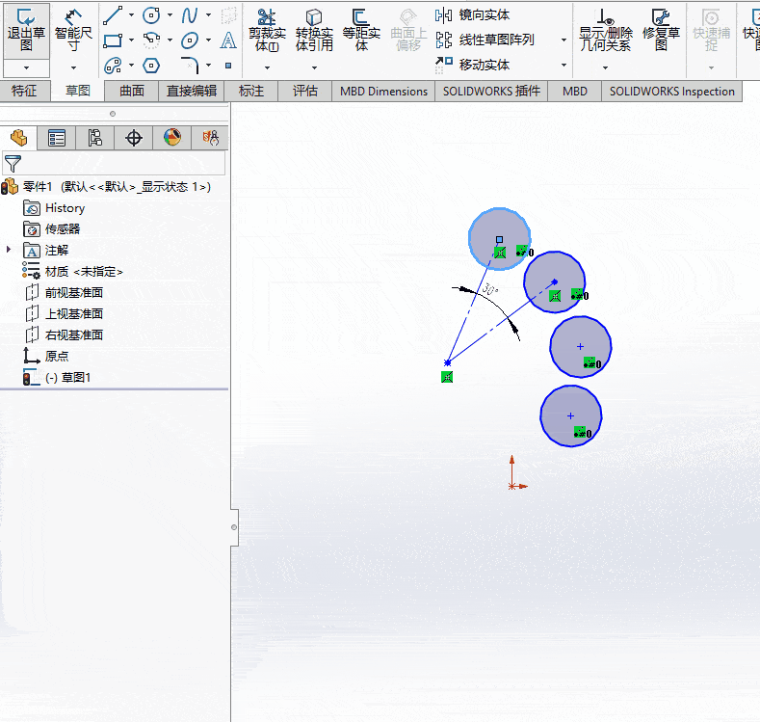The height and width of the screenshot is (722, 760).
Task: Open the ConfigurationManager tab
Action: pos(95,138)
